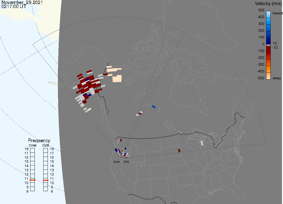Click 14 on the cvw frequency scale

click(26, 166)
